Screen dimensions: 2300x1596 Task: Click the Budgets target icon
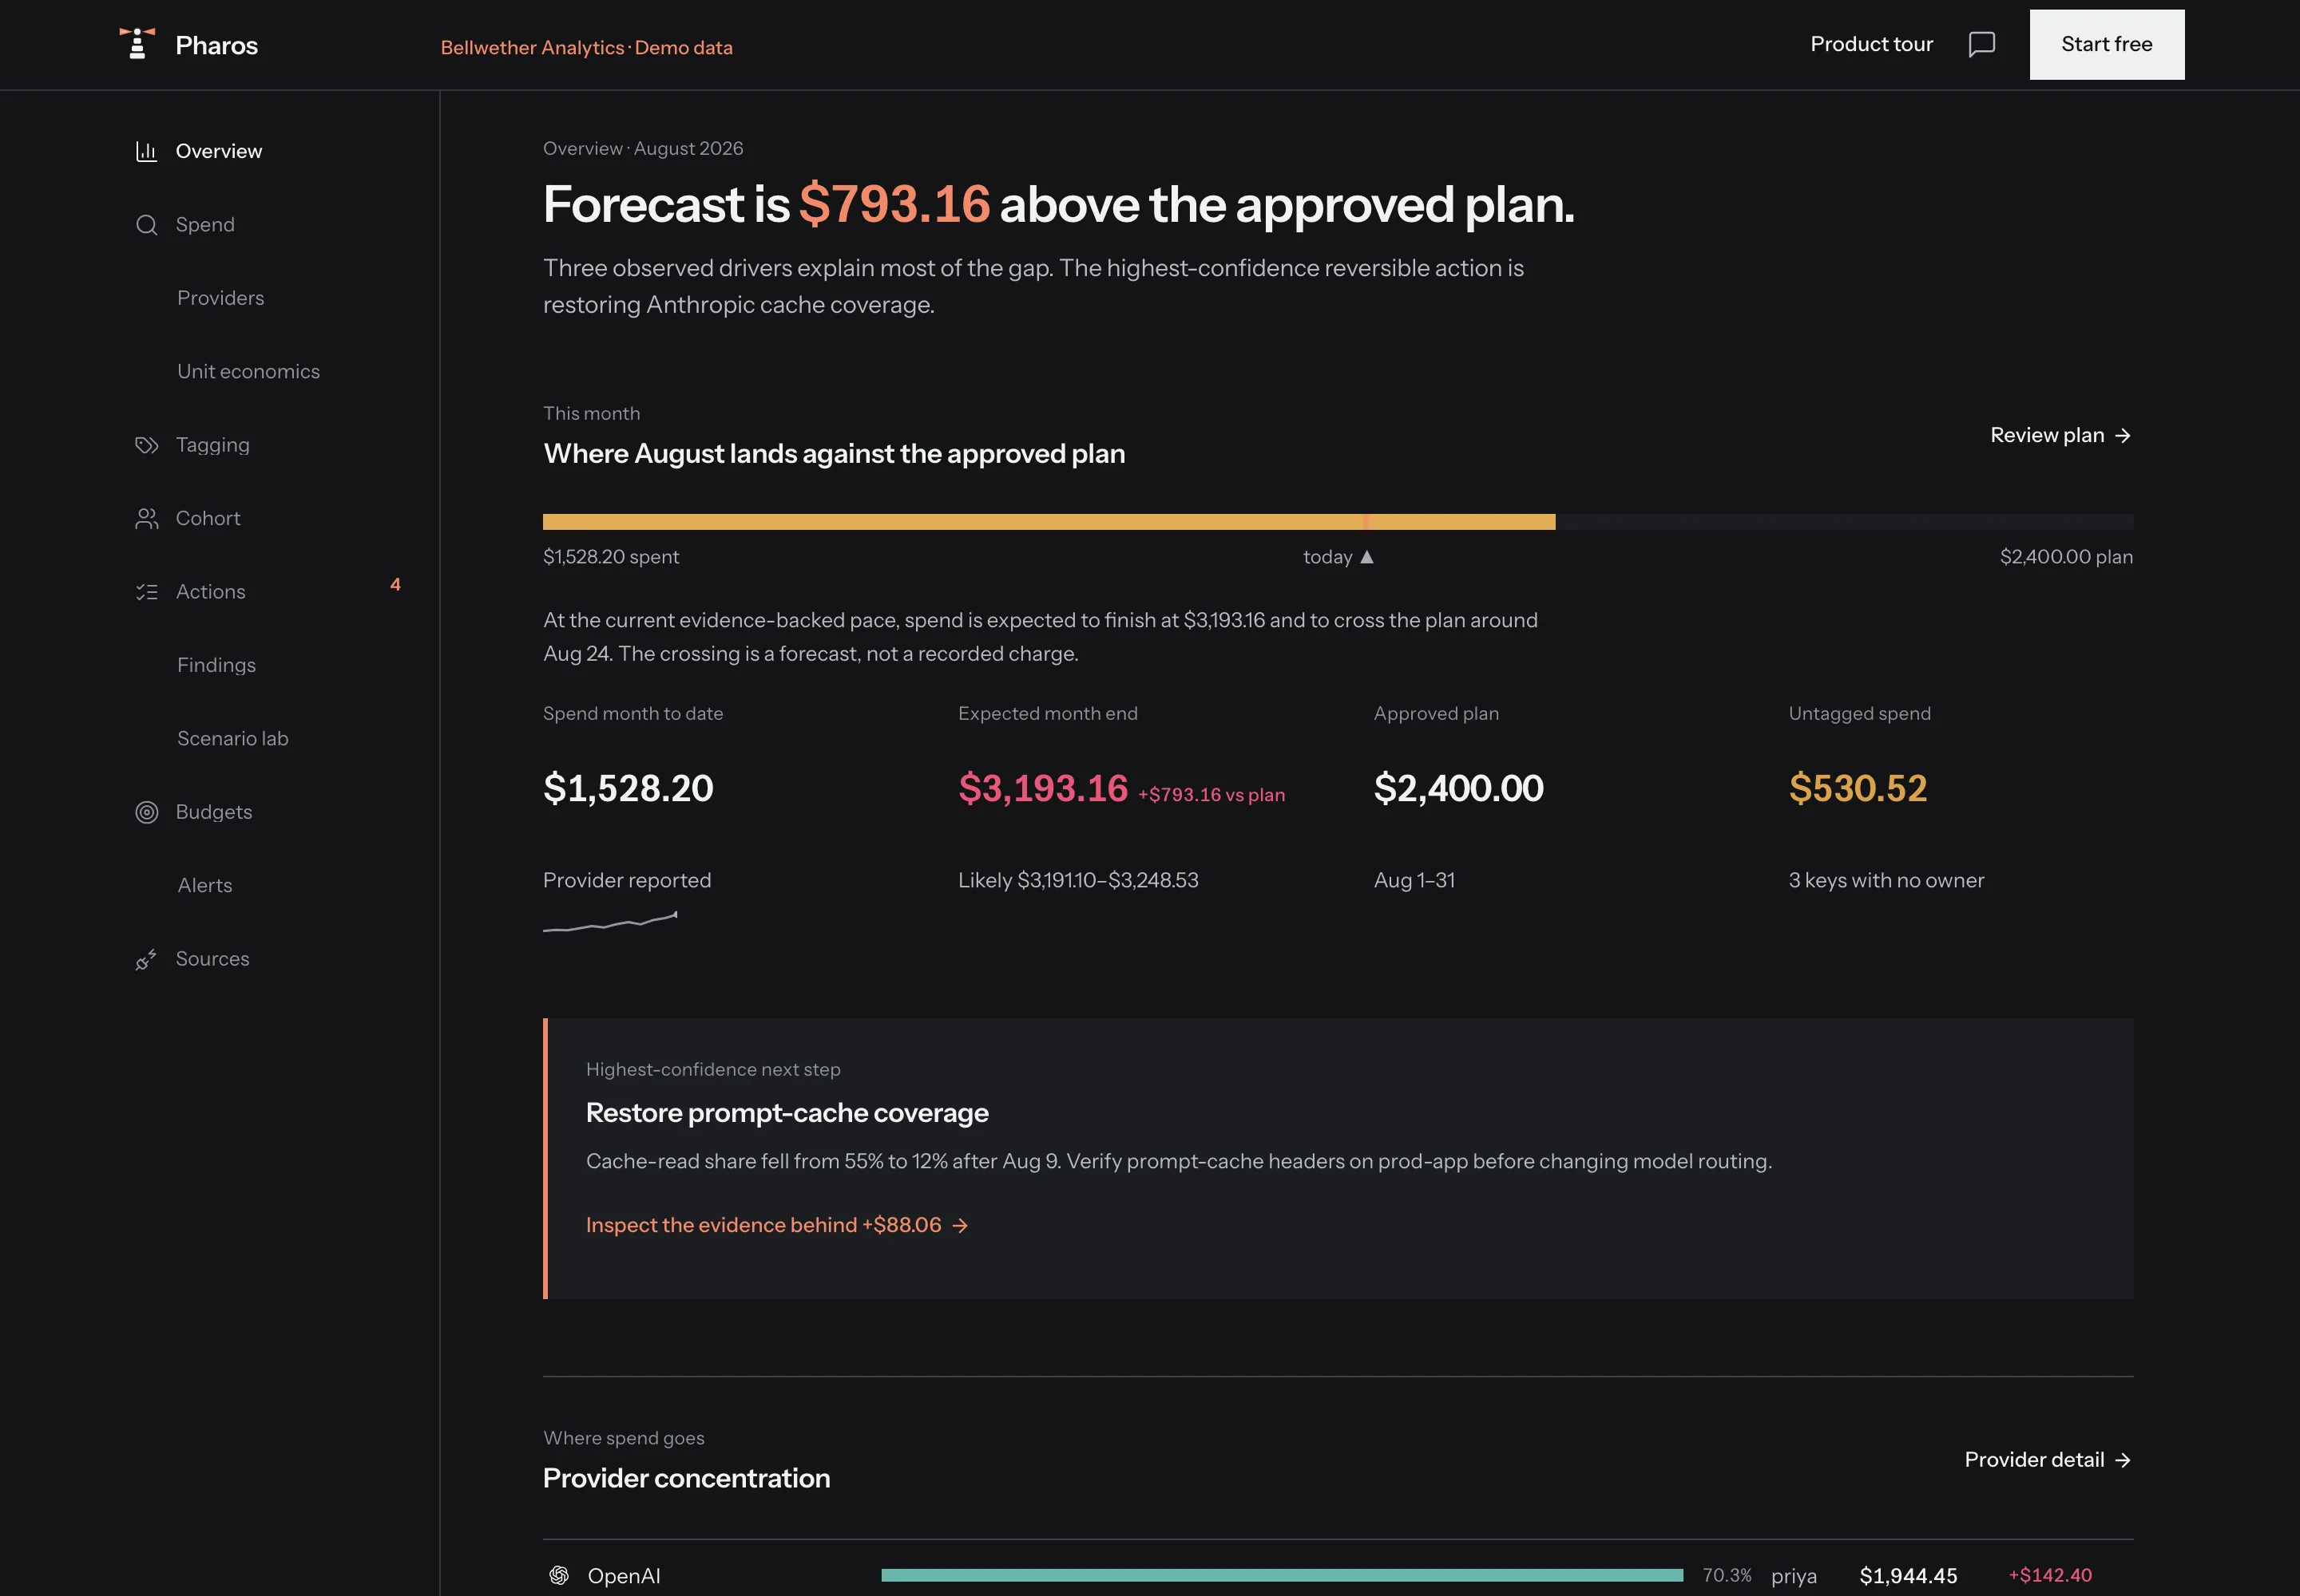[x=146, y=812]
